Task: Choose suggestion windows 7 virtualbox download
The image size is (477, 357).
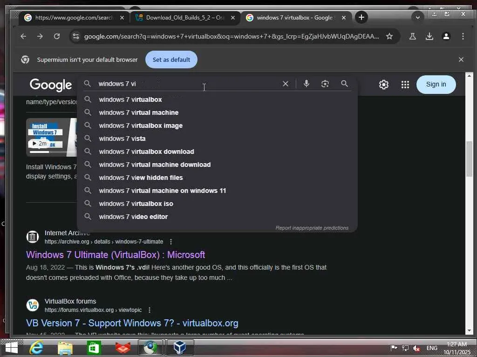Action: (x=217, y=152)
